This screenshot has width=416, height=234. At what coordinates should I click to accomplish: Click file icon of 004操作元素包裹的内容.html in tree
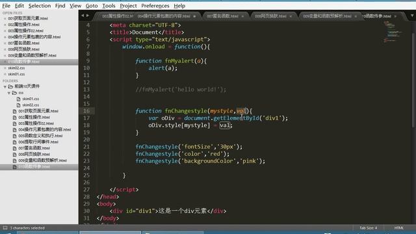pyautogui.click(x=14, y=130)
